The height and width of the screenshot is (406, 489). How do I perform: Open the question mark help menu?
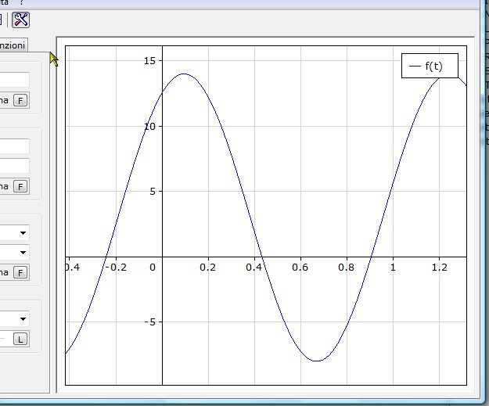21,3
